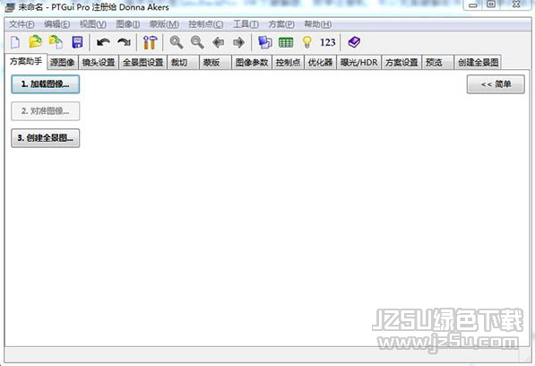
Task: Open the control point table icon
Action: coord(286,42)
